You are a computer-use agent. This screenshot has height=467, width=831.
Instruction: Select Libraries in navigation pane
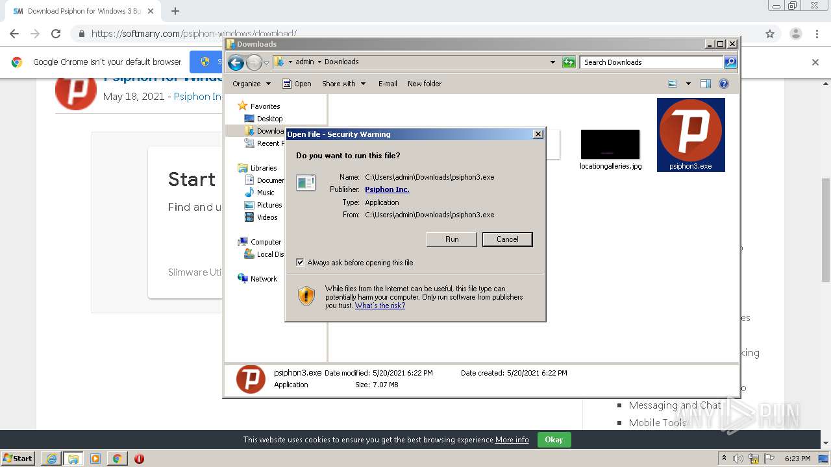[258, 168]
